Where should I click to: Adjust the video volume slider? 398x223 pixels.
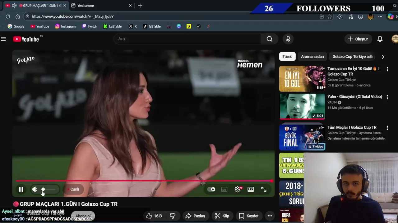(x=49, y=189)
